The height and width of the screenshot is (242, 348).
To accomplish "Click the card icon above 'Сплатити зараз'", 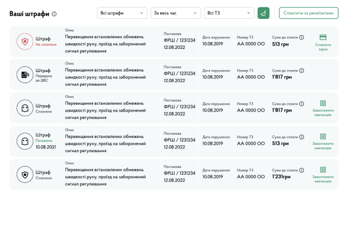I will click(x=323, y=37).
